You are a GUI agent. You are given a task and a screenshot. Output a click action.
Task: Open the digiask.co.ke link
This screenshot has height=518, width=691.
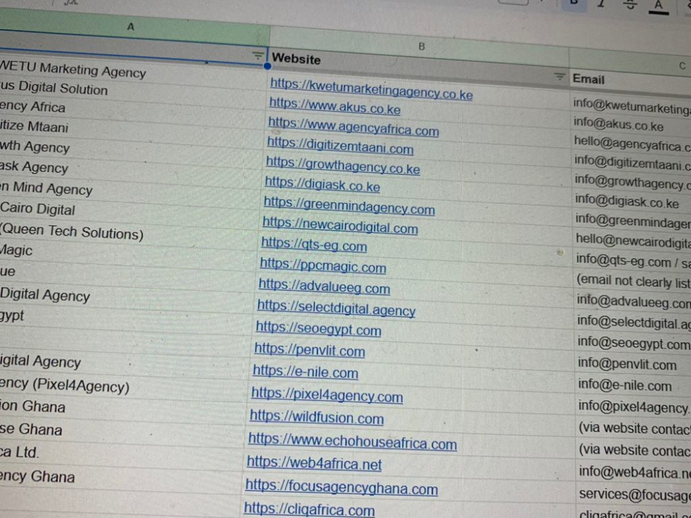click(322, 184)
